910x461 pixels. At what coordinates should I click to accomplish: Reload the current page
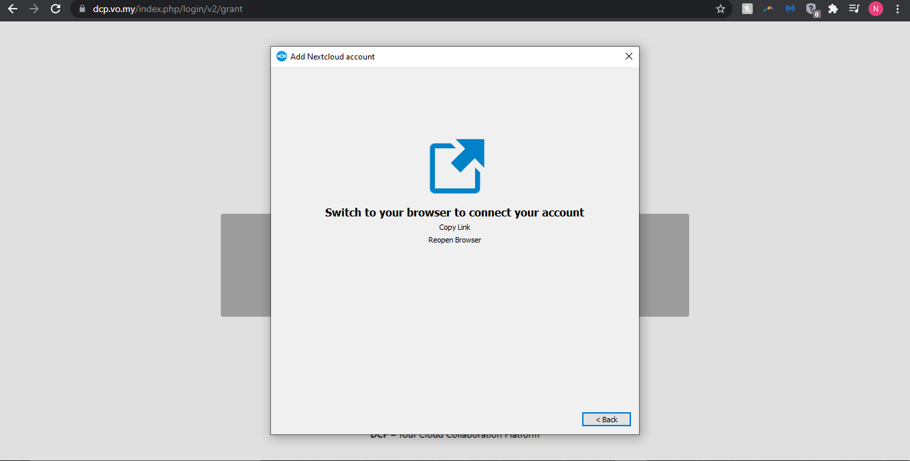56,9
